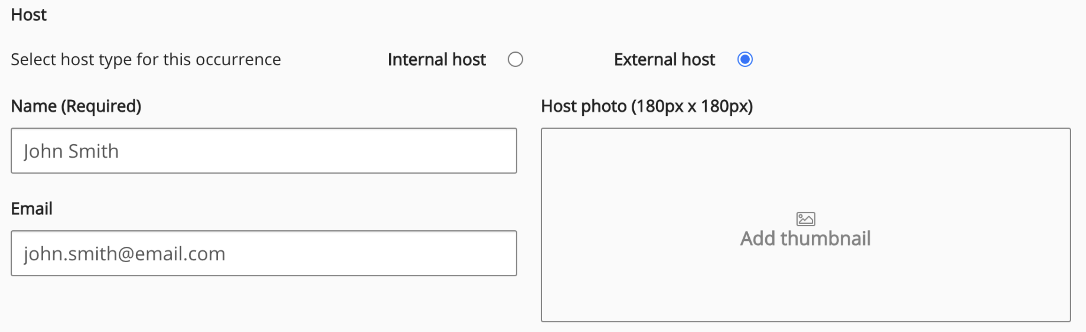This screenshot has width=1086, height=332.
Task: Select the Internal host radio button
Action: (515, 59)
